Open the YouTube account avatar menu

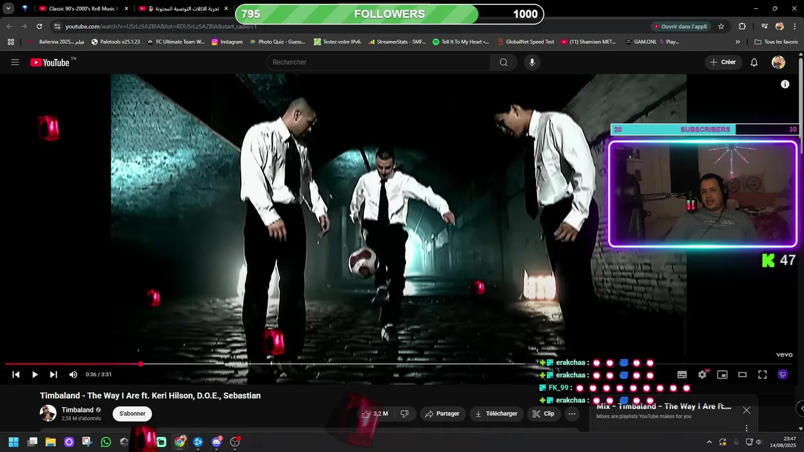(778, 62)
